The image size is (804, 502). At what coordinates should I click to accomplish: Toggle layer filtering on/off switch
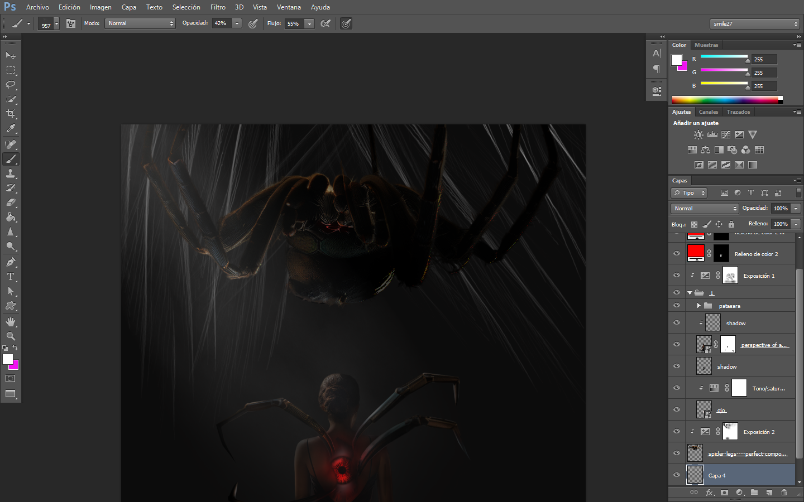tap(798, 192)
